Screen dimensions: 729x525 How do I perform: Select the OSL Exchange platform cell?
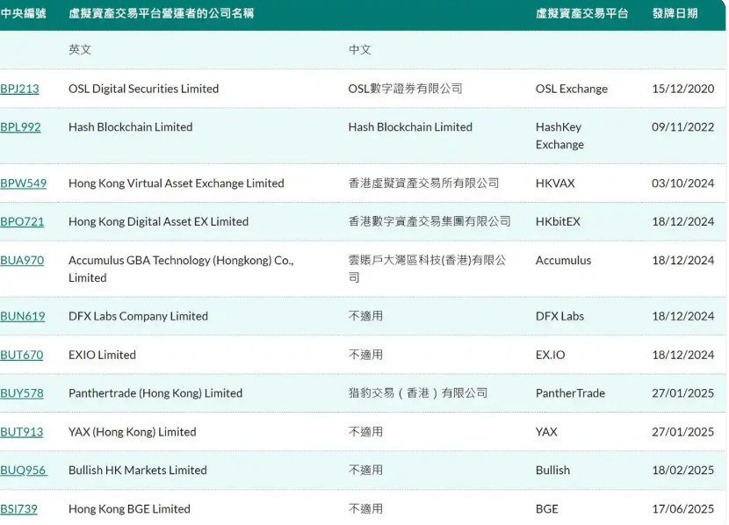click(x=572, y=89)
